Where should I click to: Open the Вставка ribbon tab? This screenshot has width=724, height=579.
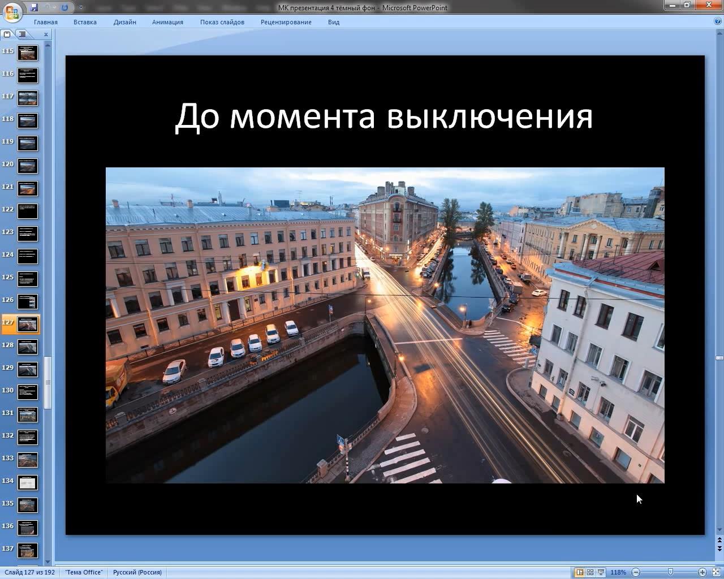point(85,22)
